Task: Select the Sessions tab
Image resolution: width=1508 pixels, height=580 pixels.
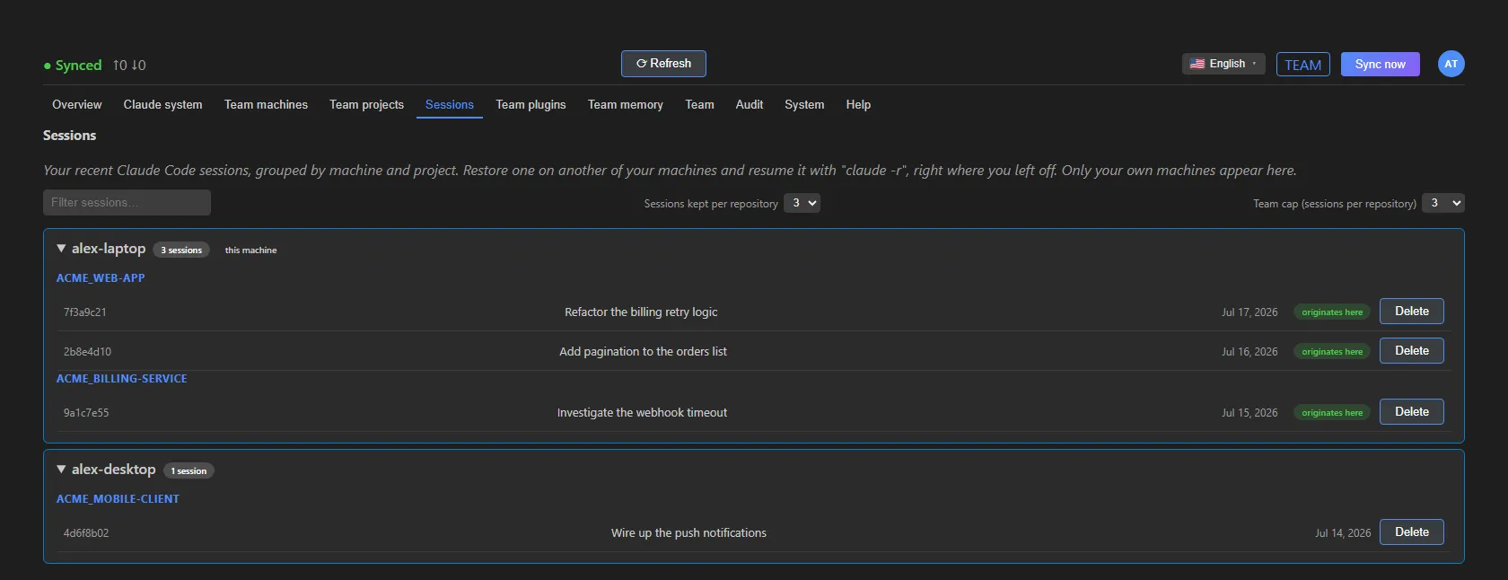Action: point(450,105)
